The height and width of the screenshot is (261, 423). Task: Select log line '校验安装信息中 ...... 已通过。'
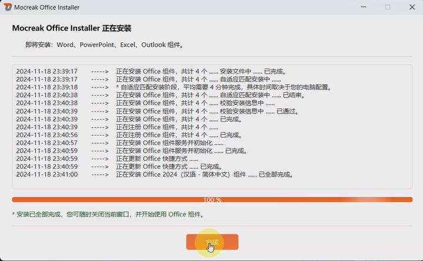pos(157,111)
